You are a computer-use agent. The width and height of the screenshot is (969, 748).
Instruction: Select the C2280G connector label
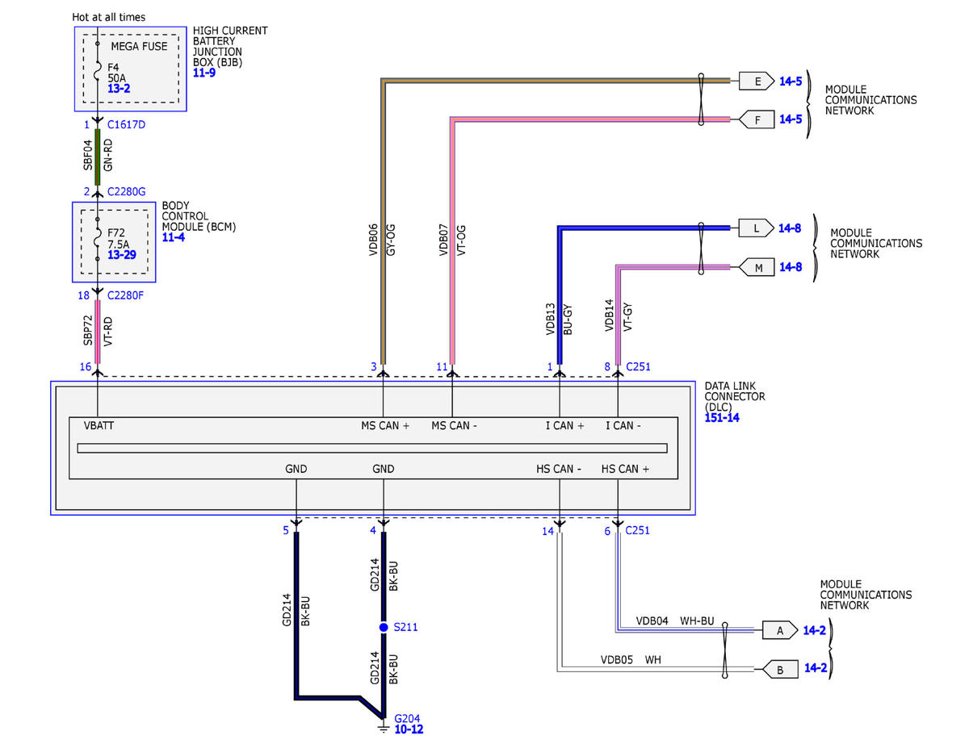(127, 191)
